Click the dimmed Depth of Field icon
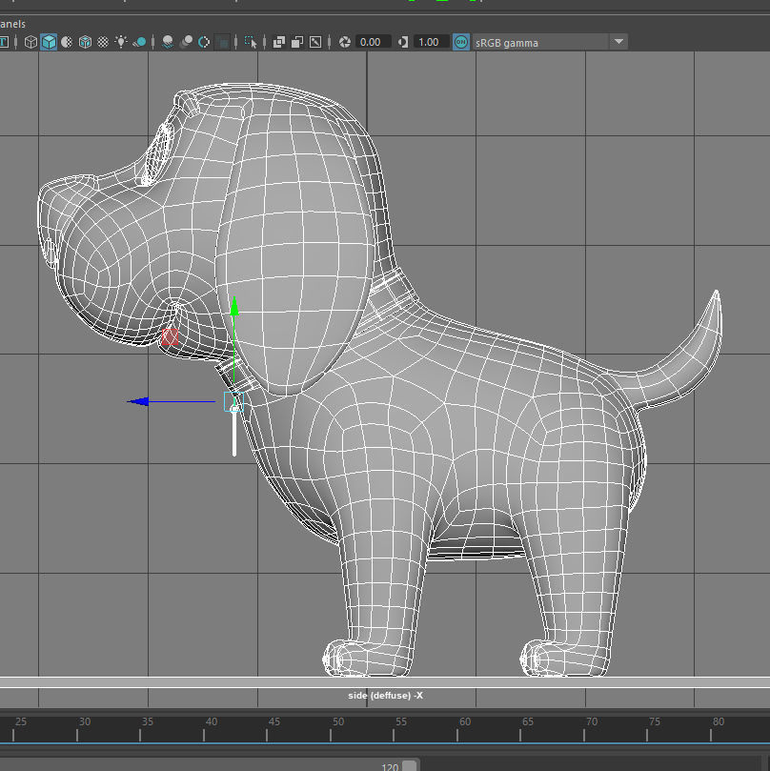 [x=223, y=43]
